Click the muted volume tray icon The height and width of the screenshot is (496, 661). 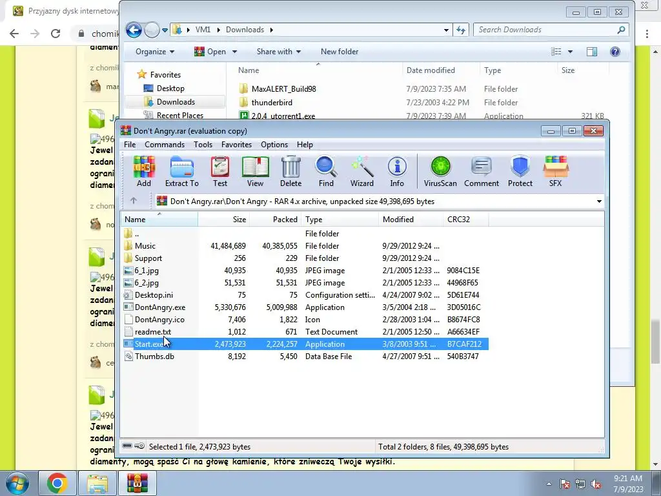point(596,484)
